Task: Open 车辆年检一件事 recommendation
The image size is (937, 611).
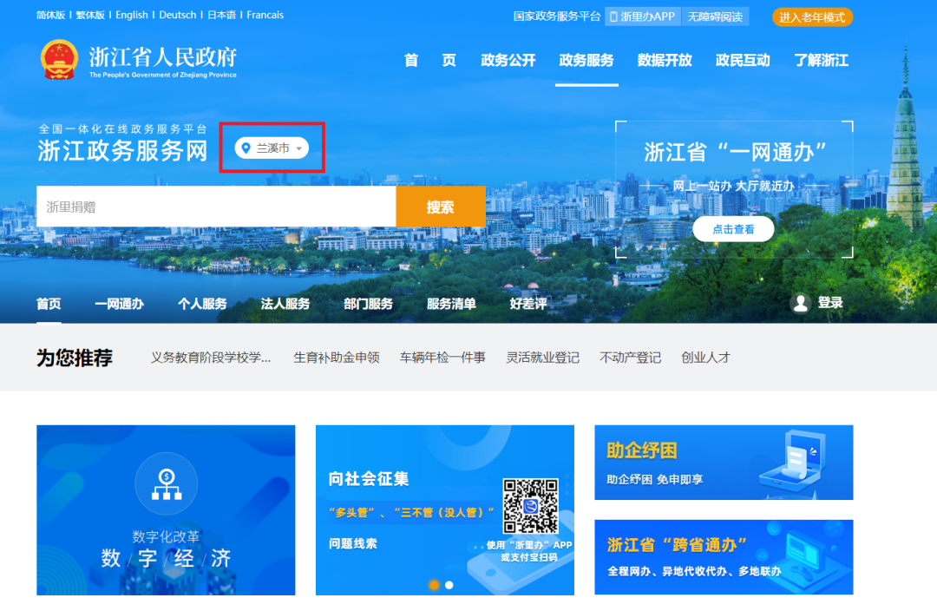Action: 442,358
